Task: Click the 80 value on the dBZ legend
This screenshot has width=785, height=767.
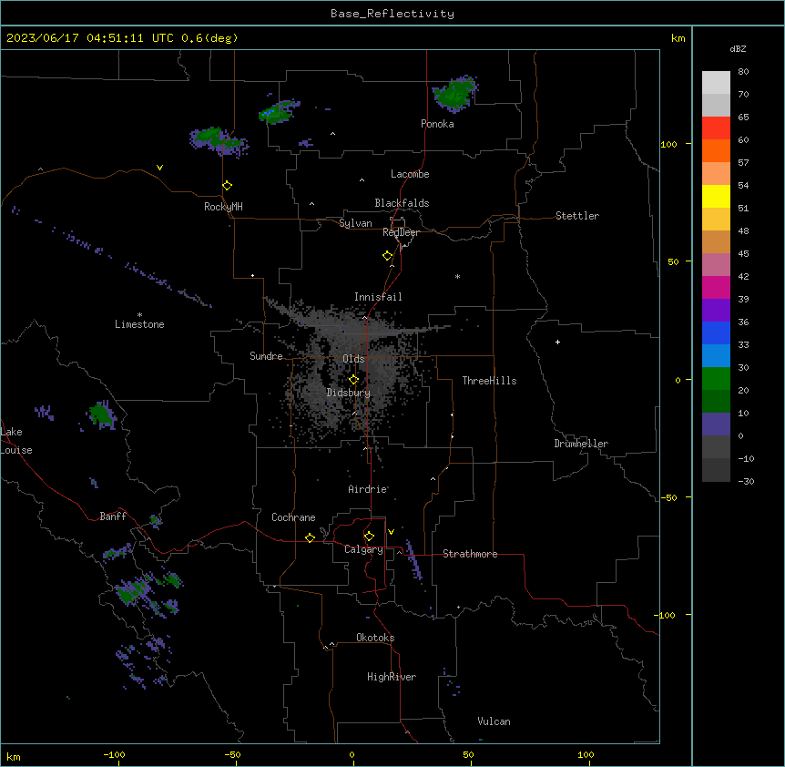Action: pyautogui.click(x=743, y=72)
